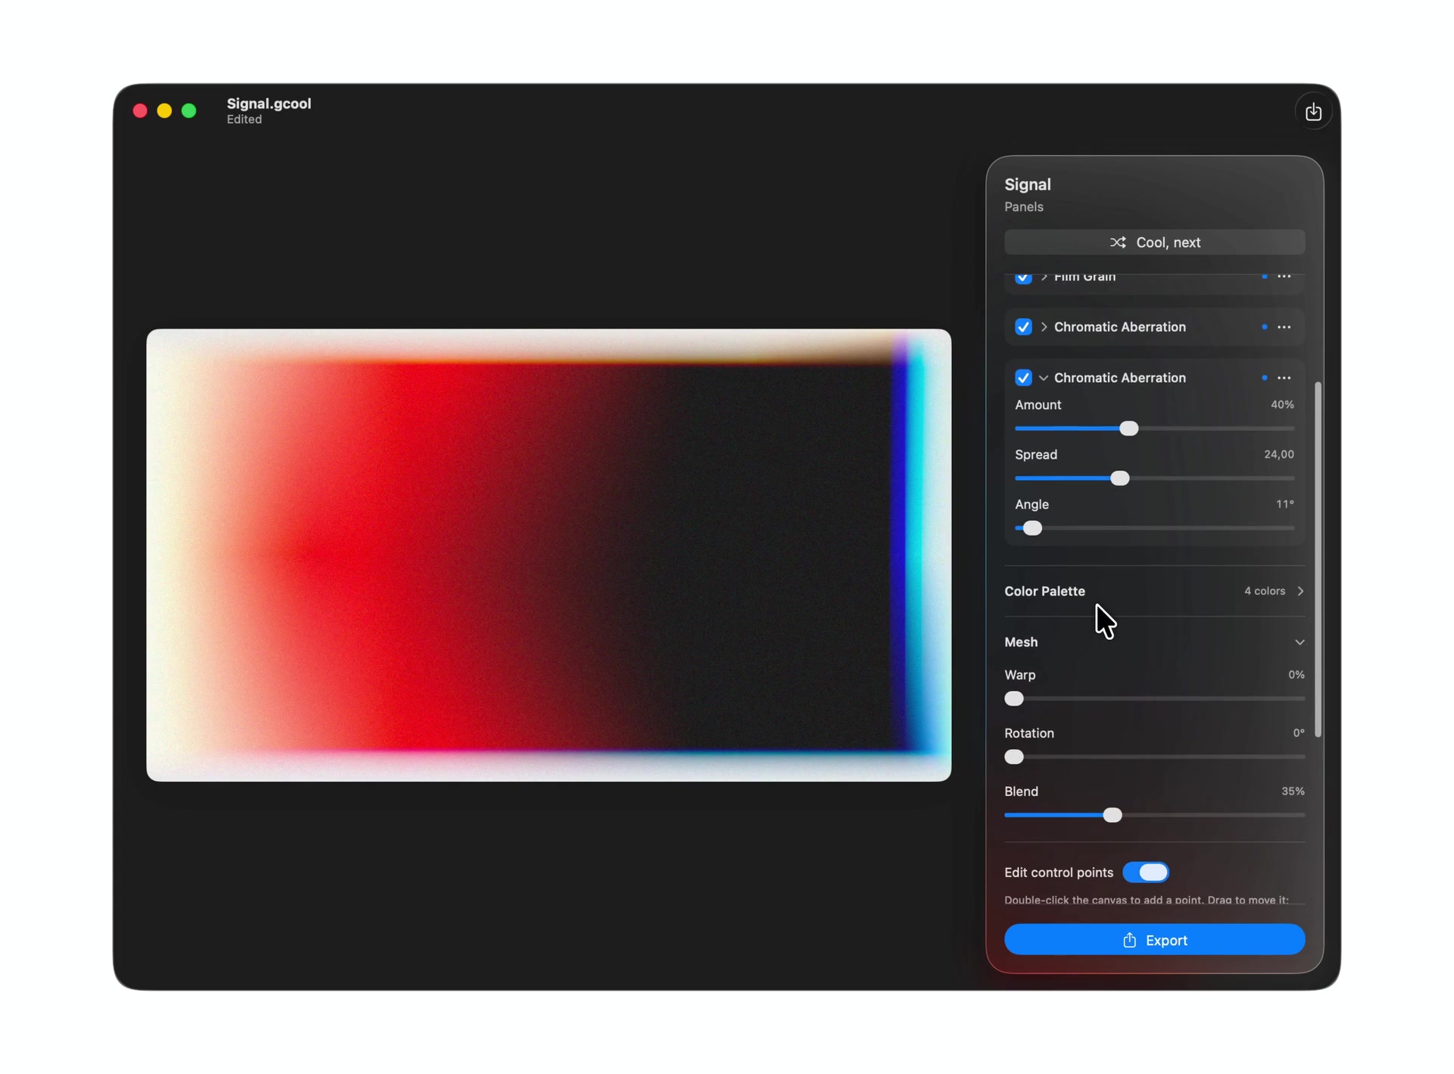
Task: Click the gradient canvas preview
Action: tap(548, 555)
